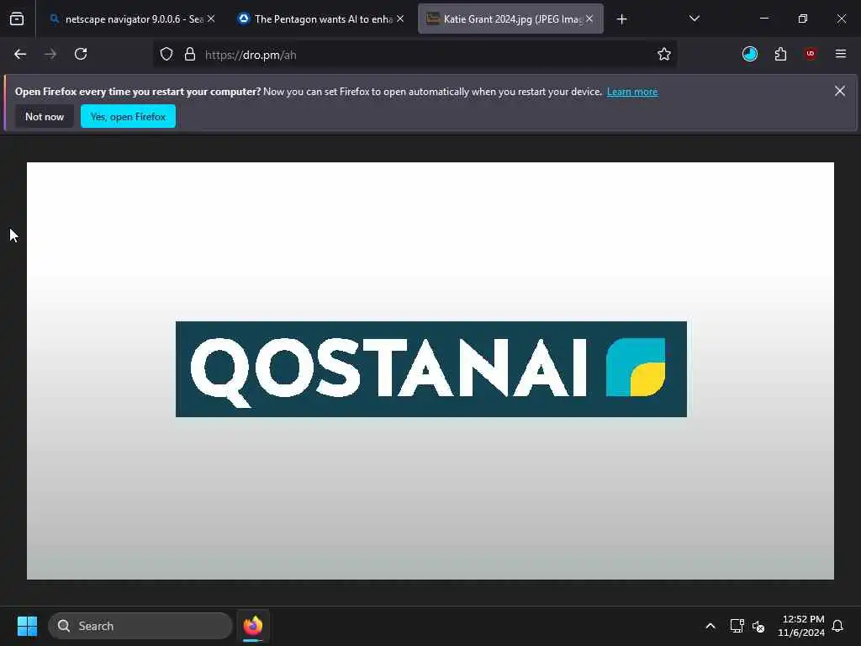Image resolution: width=861 pixels, height=646 pixels.
Task: Close the netscape navigator search tab
Action: tap(211, 19)
